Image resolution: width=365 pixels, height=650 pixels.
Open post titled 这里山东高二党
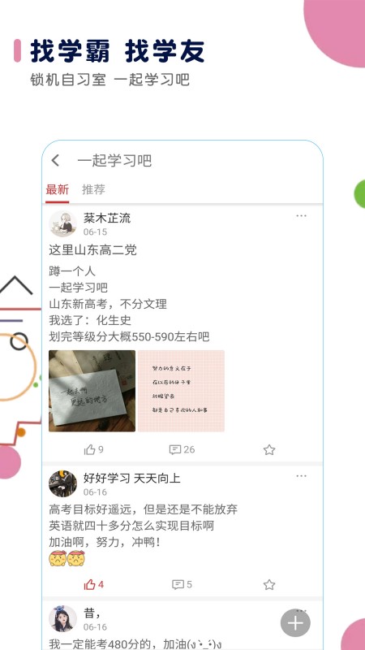coord(92,250)
